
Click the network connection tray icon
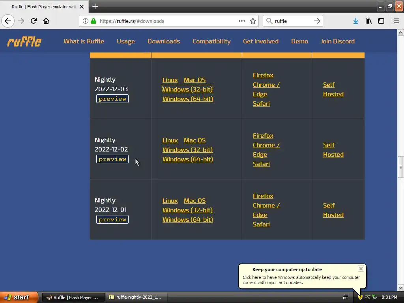tap(367, 297)
